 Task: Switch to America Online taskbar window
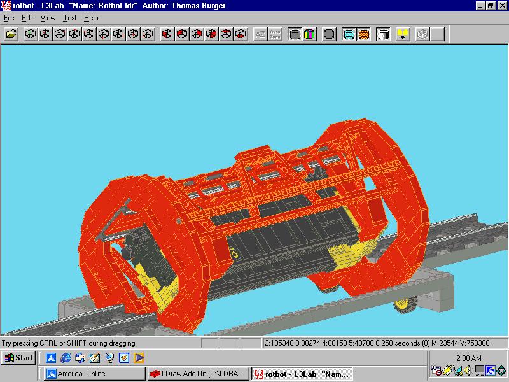[x=95, y=374]
